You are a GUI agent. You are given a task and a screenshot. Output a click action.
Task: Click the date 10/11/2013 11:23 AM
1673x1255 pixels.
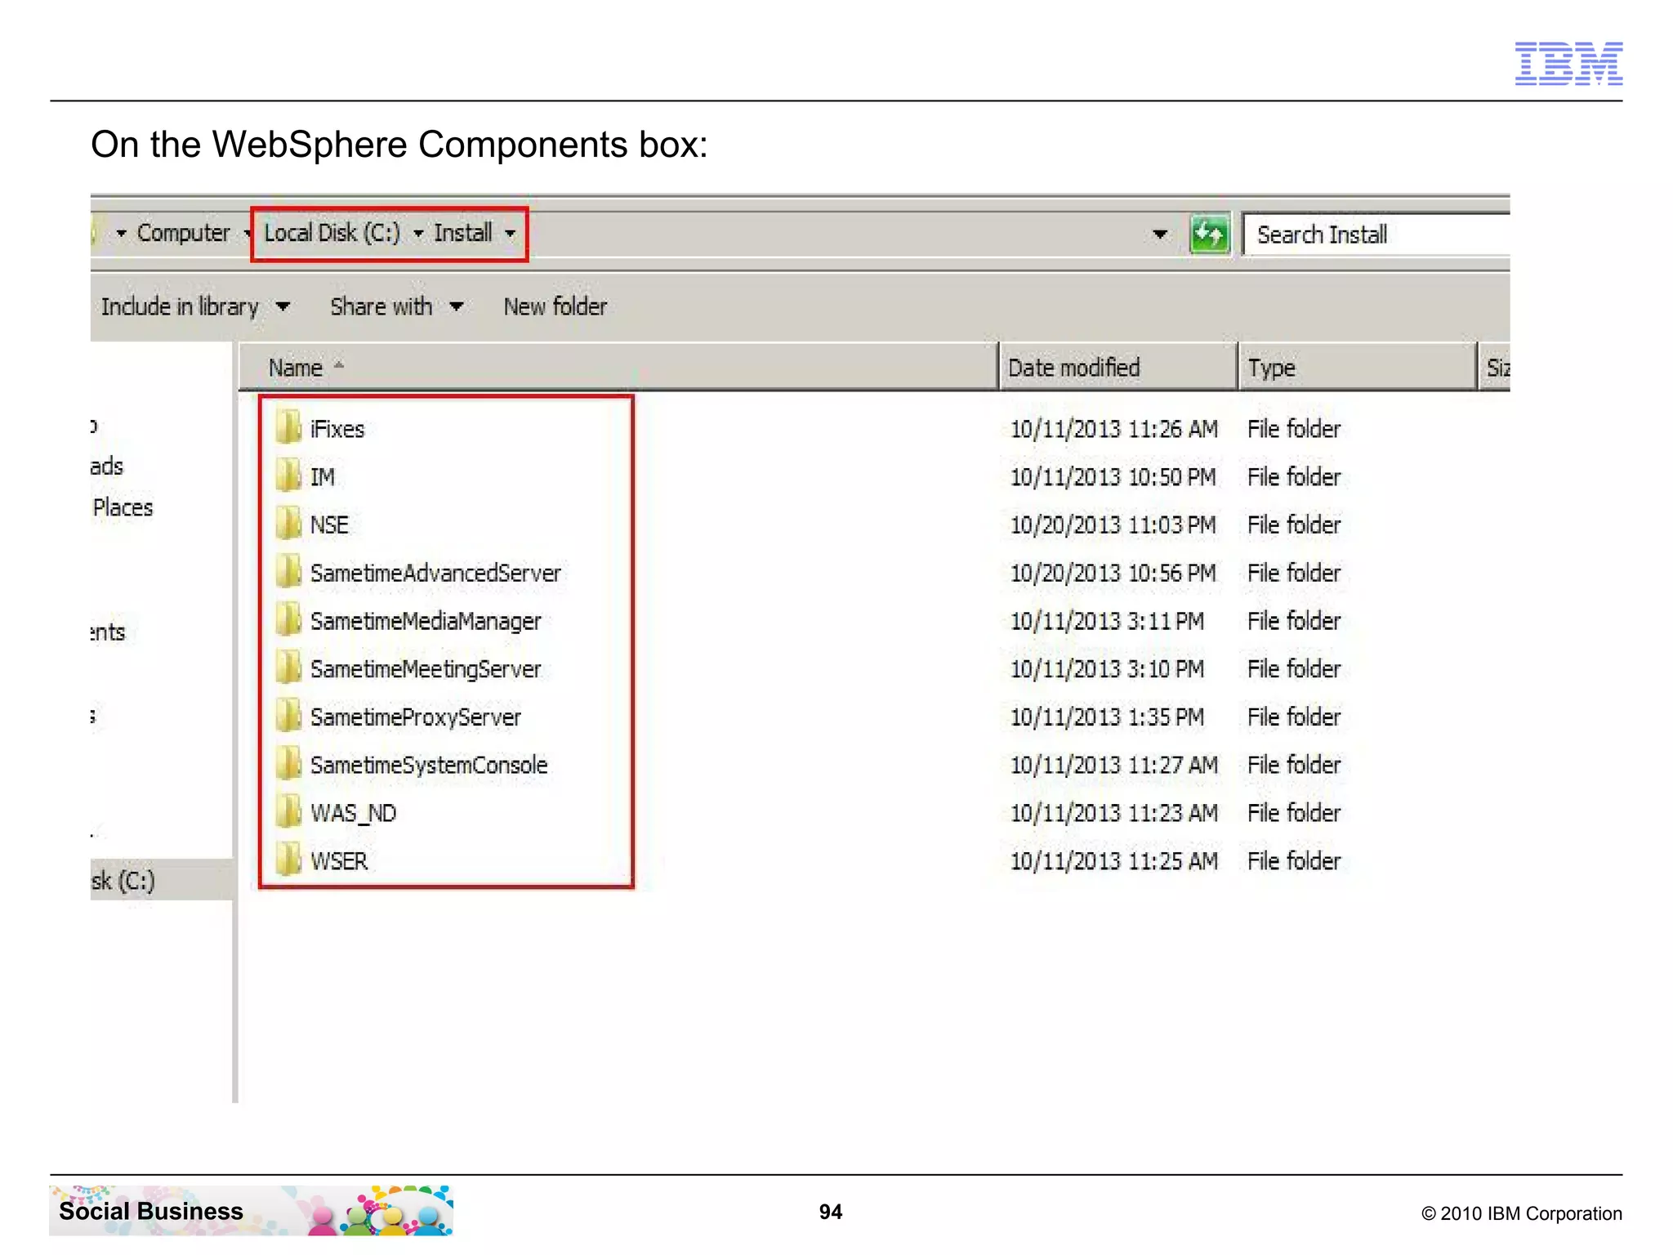pyautogui.click(x=1113, y=813)
